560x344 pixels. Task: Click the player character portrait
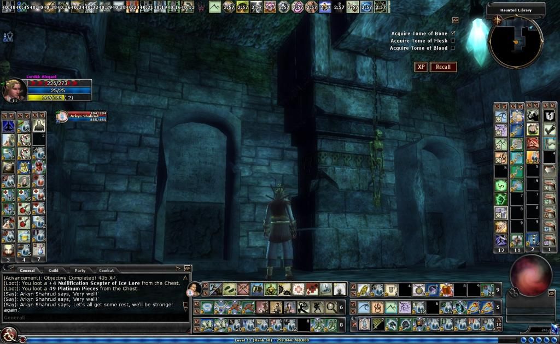pos(14,90)
